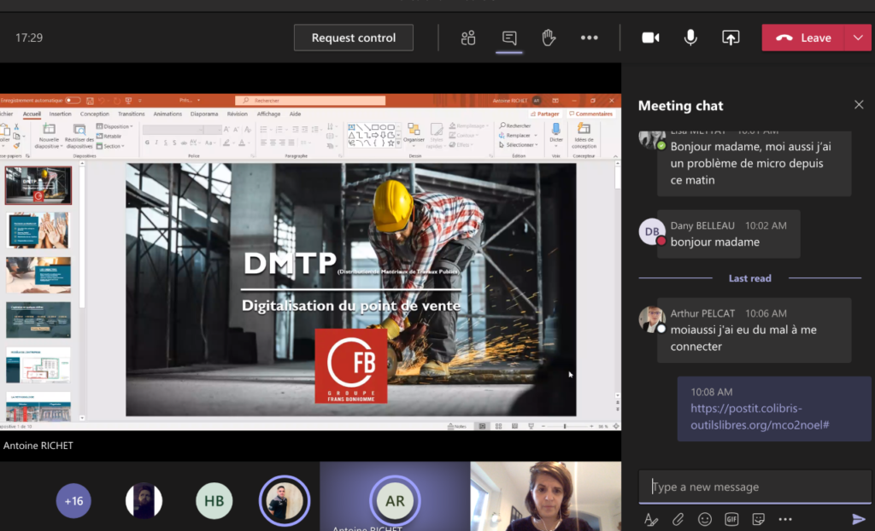Open the Transitions ribbon tab
Screen dimensions: 875x531
click(x=132, y=114)
